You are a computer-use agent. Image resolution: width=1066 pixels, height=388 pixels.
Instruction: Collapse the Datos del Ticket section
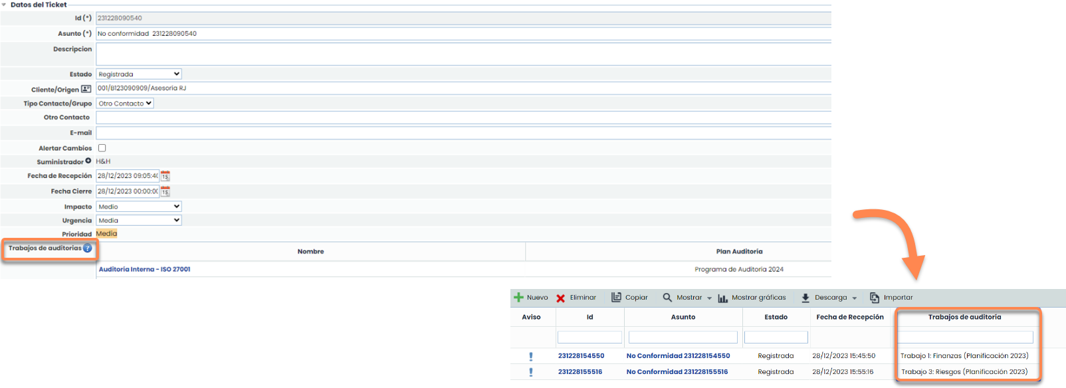(4, 5)
